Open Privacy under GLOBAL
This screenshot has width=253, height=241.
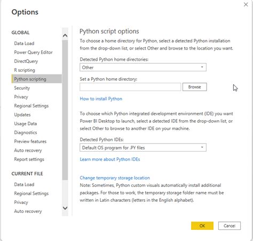point(21,97)
